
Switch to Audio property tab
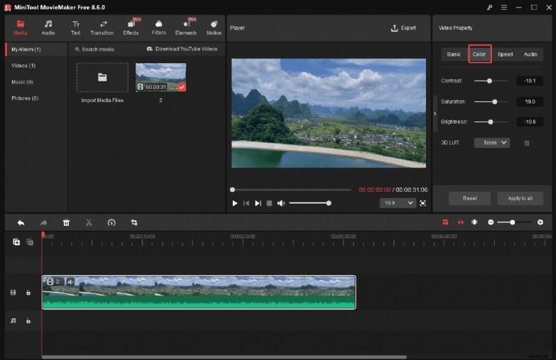pos(530,54)
